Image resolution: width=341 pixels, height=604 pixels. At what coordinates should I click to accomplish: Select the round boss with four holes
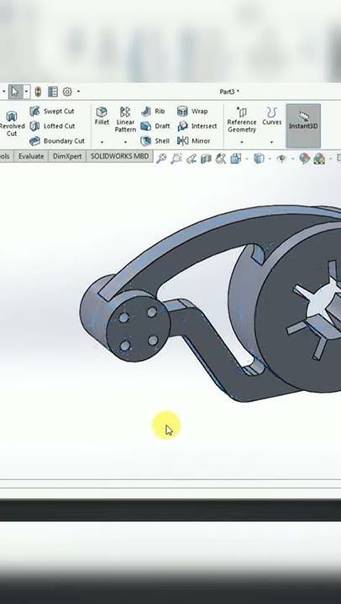138,331
